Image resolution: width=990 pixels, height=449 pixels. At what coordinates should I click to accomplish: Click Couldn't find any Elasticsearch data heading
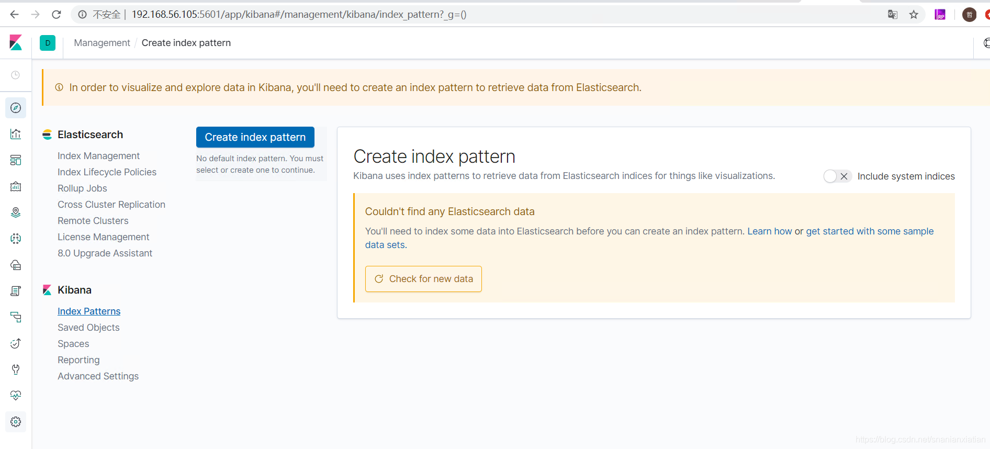(449, 211)
